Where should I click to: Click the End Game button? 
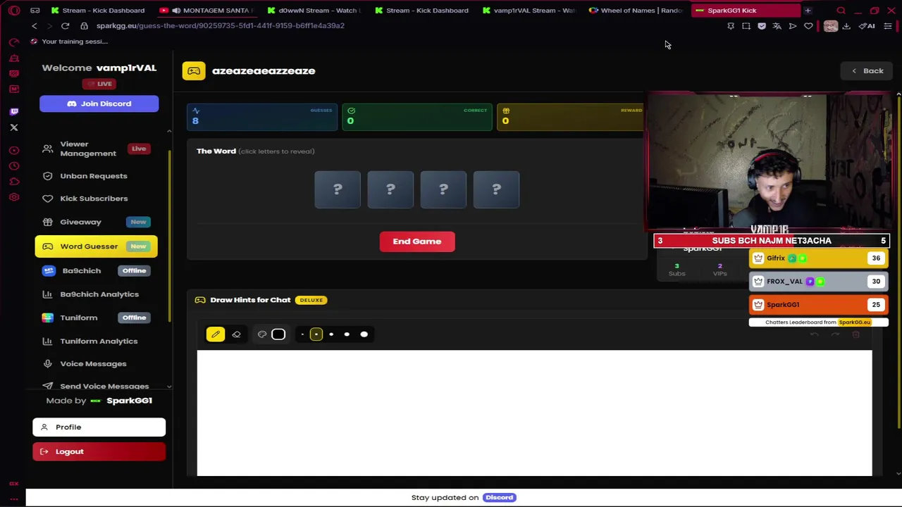[417, 242]
